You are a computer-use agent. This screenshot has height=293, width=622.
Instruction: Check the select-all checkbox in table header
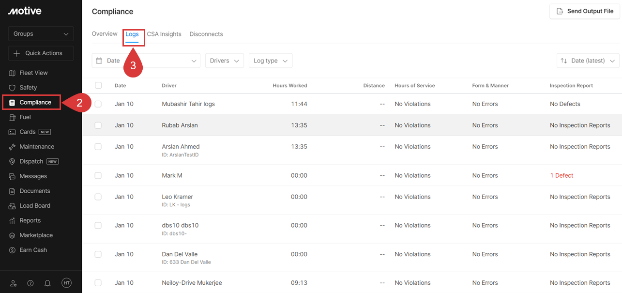pyautogui.click(x=98, y=85)
